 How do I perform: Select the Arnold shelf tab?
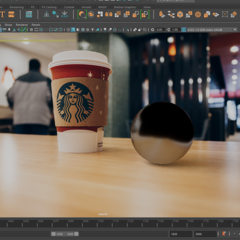[x=86, y=7]
